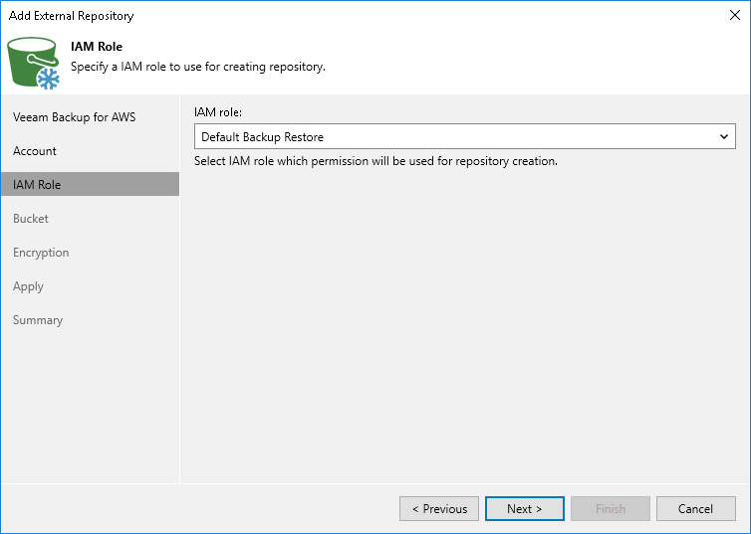Click the Default Backup Restore combo box
The image size is (751, 534).
tap(454, 137)
